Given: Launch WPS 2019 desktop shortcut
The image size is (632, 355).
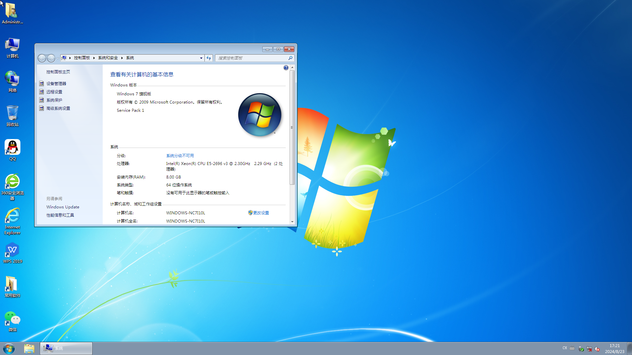Looking at the screenshot, I should pyautogui.click(x=12, y=253).
